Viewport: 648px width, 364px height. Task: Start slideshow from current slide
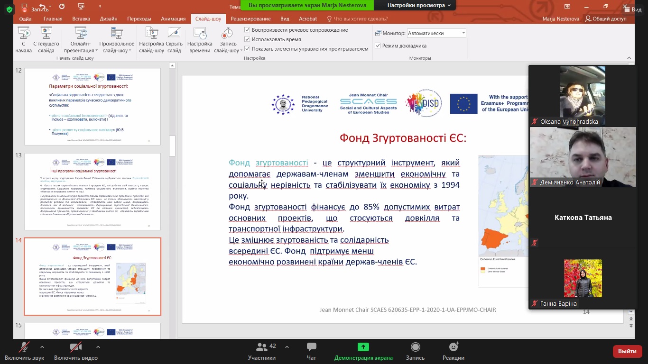46,34
